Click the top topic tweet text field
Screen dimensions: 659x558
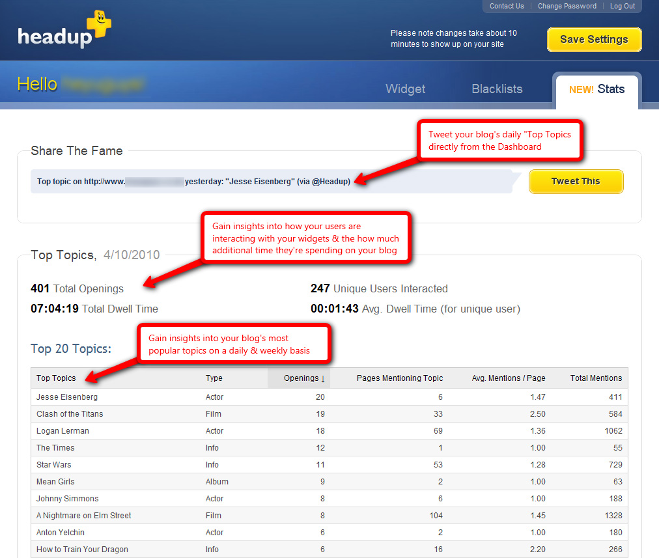[x=272, y=182]
